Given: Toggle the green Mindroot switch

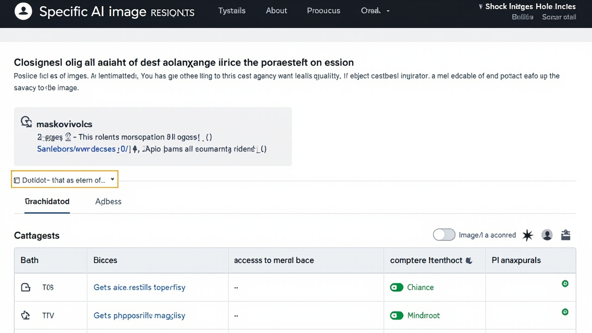Looking at the screenshot, I should pyautogui.click(x=396, y=315).
